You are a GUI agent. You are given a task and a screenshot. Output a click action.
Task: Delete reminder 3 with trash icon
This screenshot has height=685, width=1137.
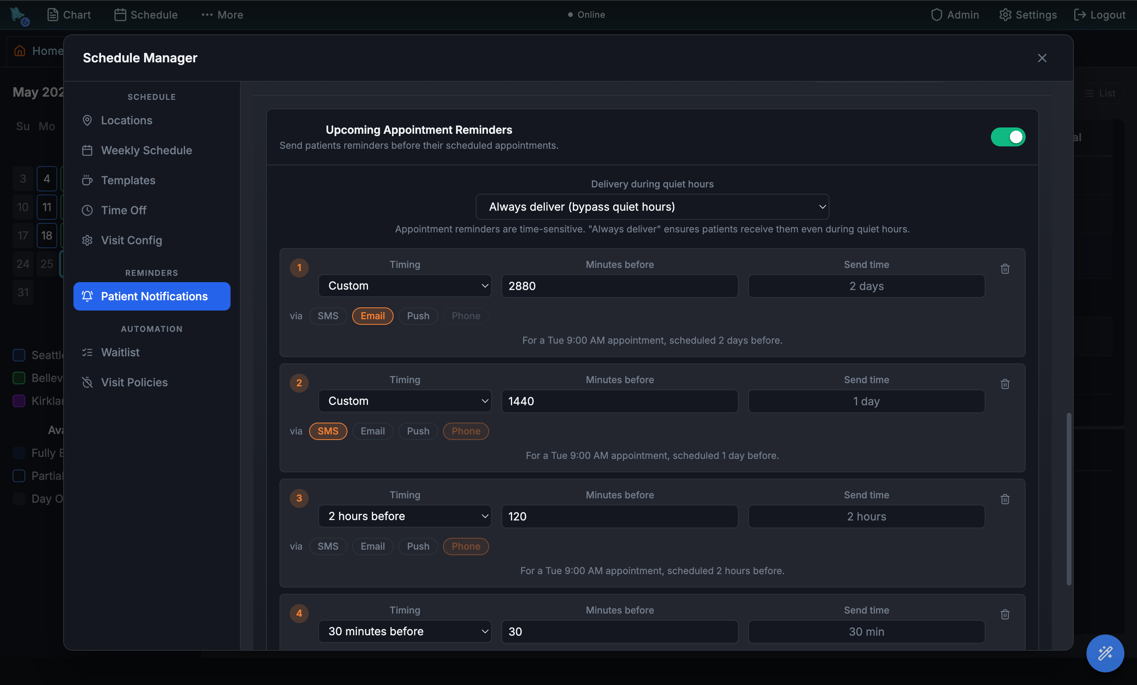1005,499
